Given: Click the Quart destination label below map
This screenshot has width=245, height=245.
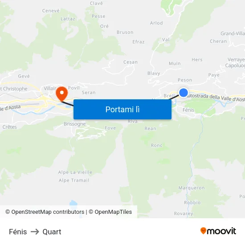Looking at the screenshot, I should click(52, 232).
